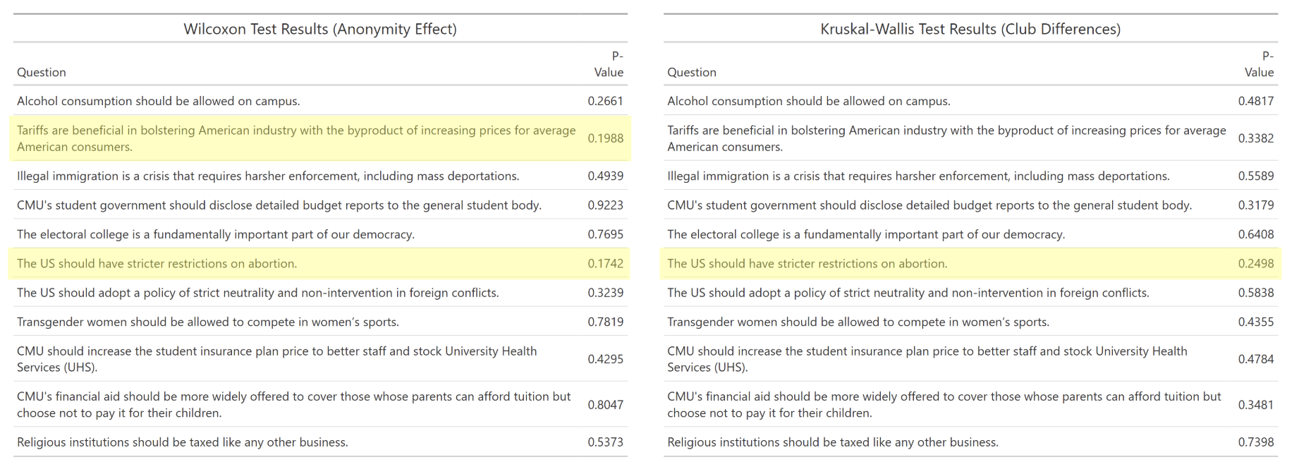Select alcohol consumption row in Wilcoxon table
Viewport: 1299px width, 474px height.
tap(320, 101)
